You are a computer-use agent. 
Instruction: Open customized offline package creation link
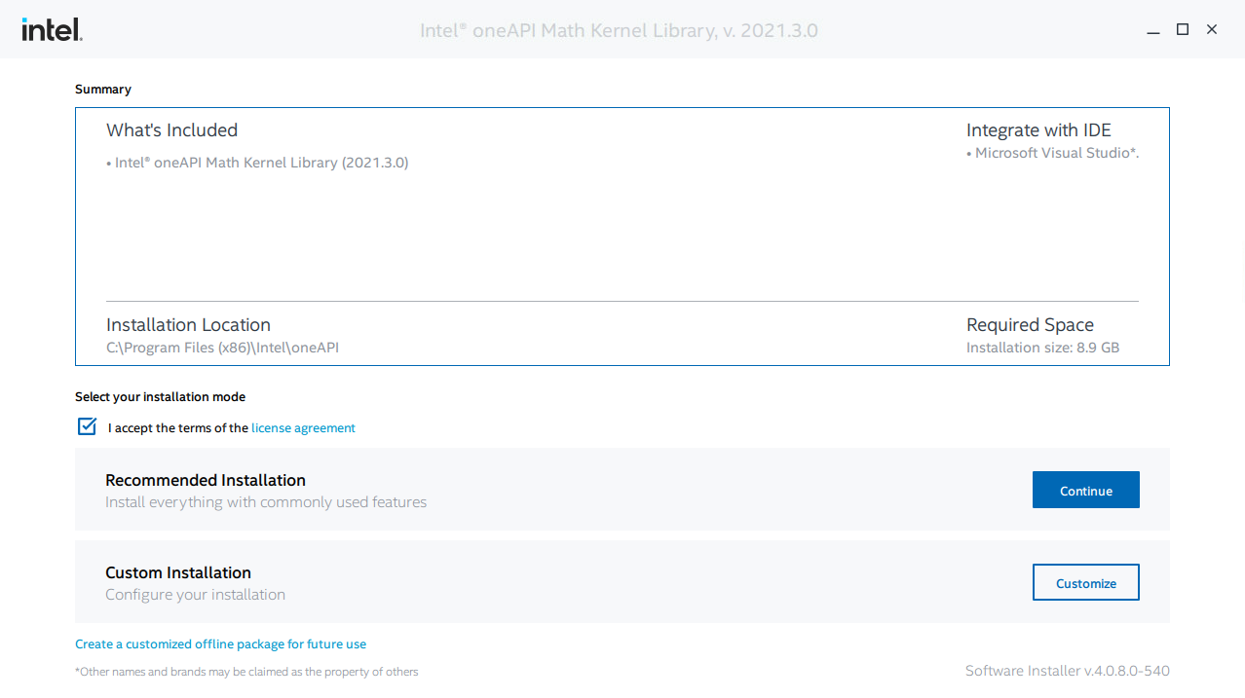click(221, 643)
